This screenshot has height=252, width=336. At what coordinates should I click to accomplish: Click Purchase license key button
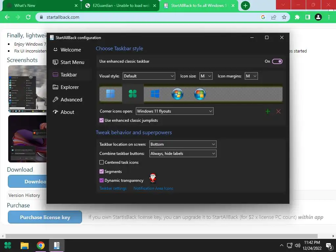tap(45, 217)
